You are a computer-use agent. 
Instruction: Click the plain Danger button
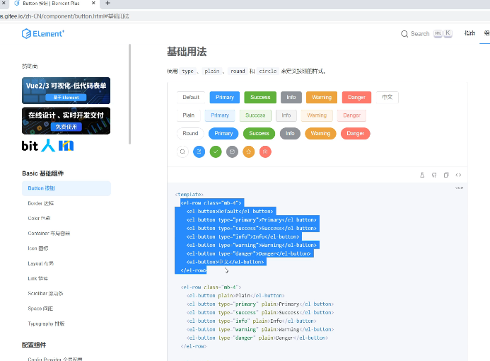click(352, 115)
